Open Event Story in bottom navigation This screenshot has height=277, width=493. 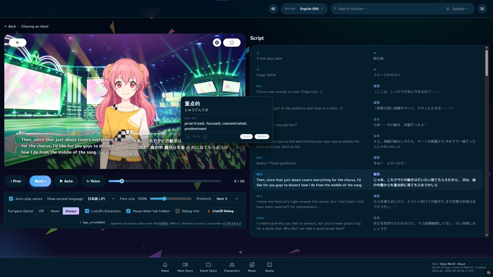[208, 267]
